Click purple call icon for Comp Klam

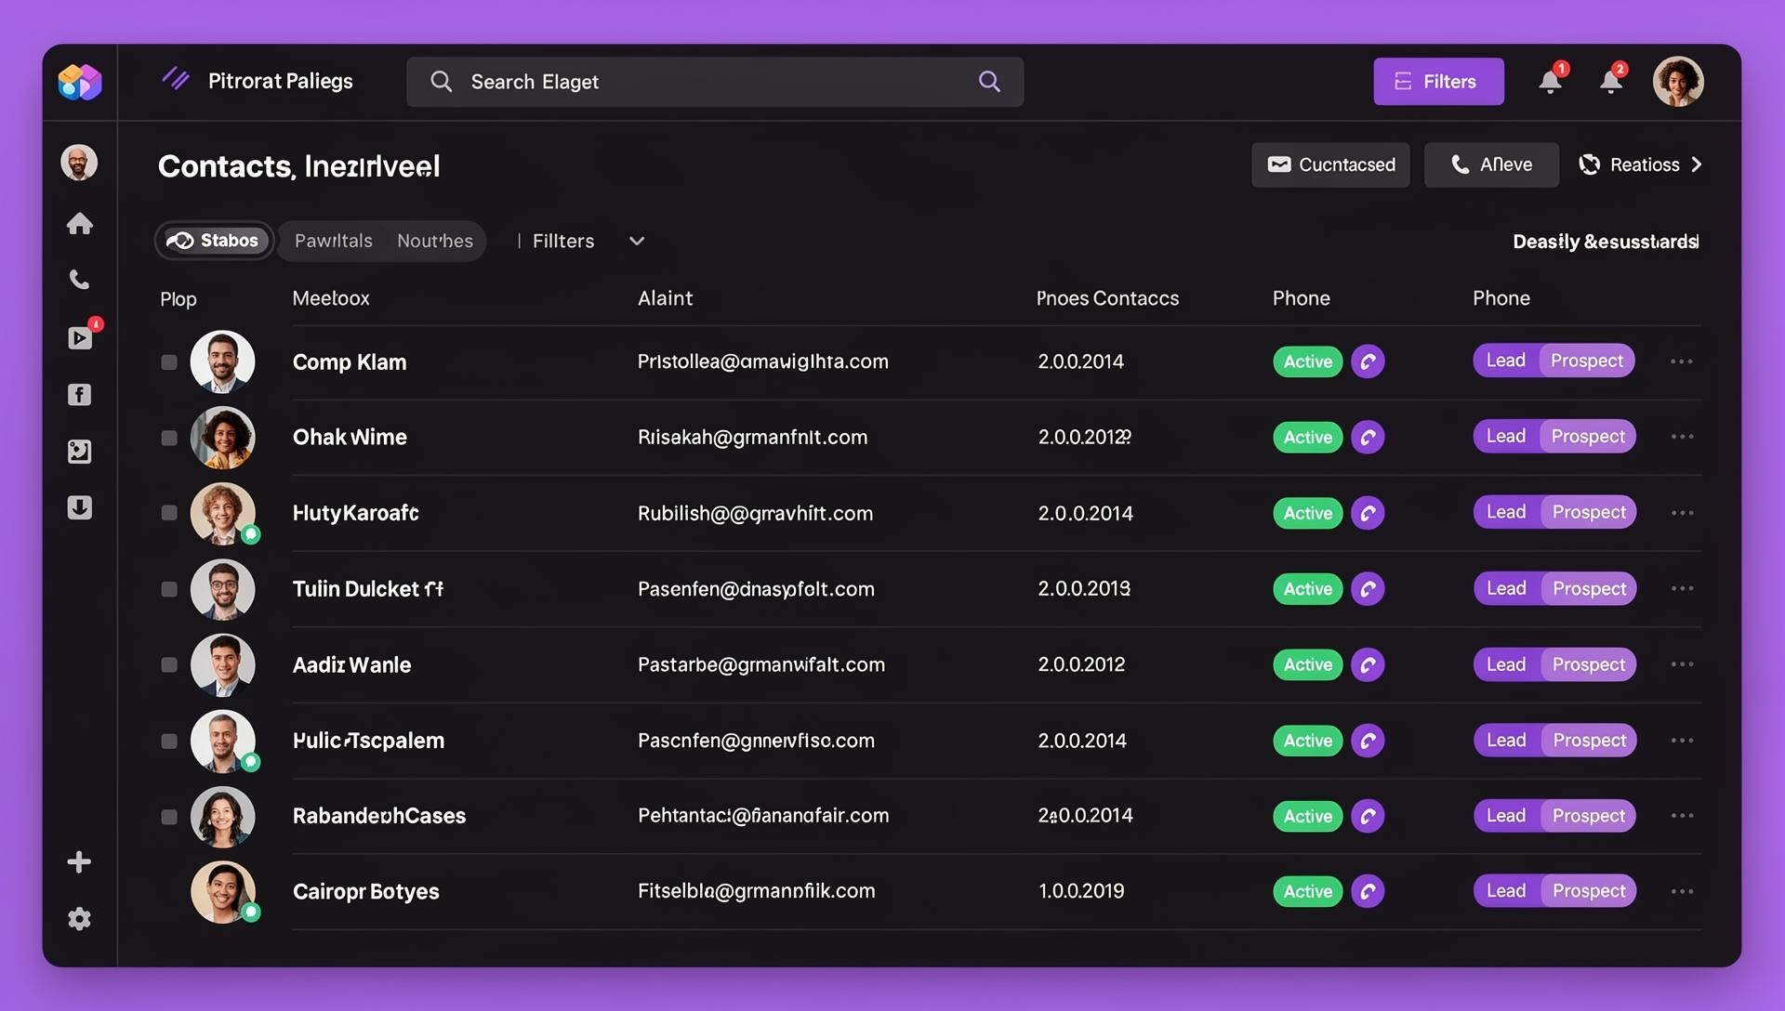(1368, 361)
